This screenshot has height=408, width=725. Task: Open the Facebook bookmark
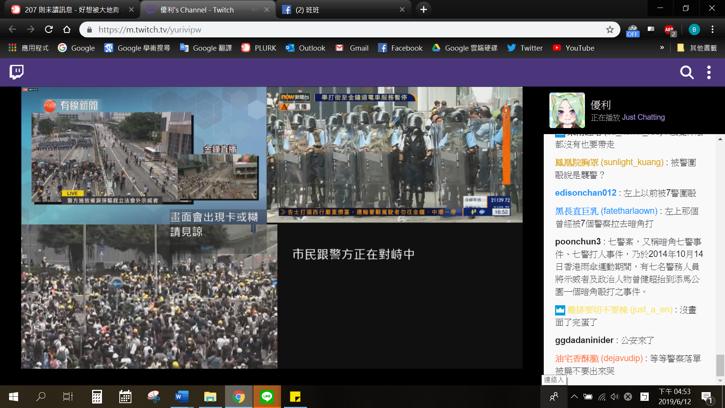point(400,48)
